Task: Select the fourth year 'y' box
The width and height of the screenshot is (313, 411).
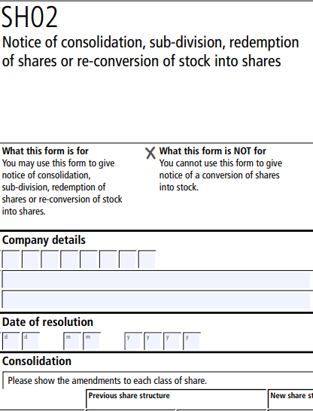Action: [x=191, y=341]
